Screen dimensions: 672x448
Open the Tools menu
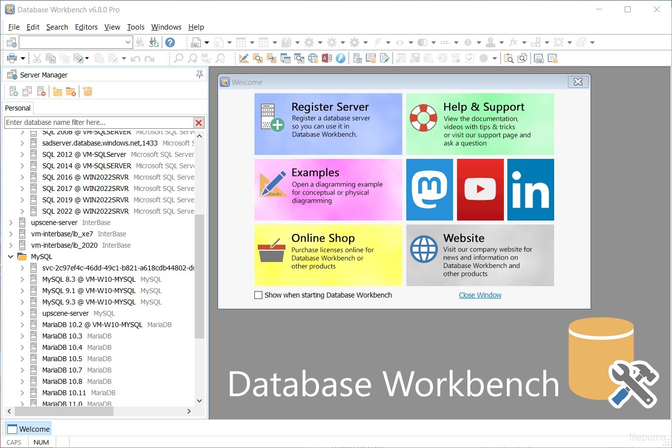tap(136, 27)
